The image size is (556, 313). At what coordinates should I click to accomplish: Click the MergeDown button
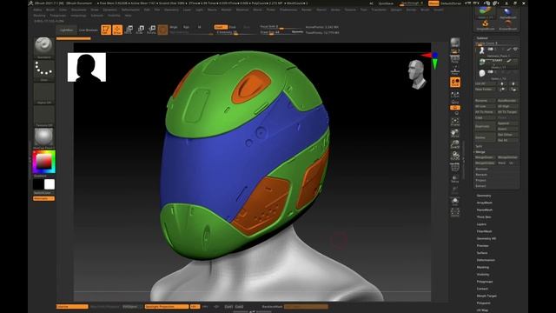tap(485, 157)
